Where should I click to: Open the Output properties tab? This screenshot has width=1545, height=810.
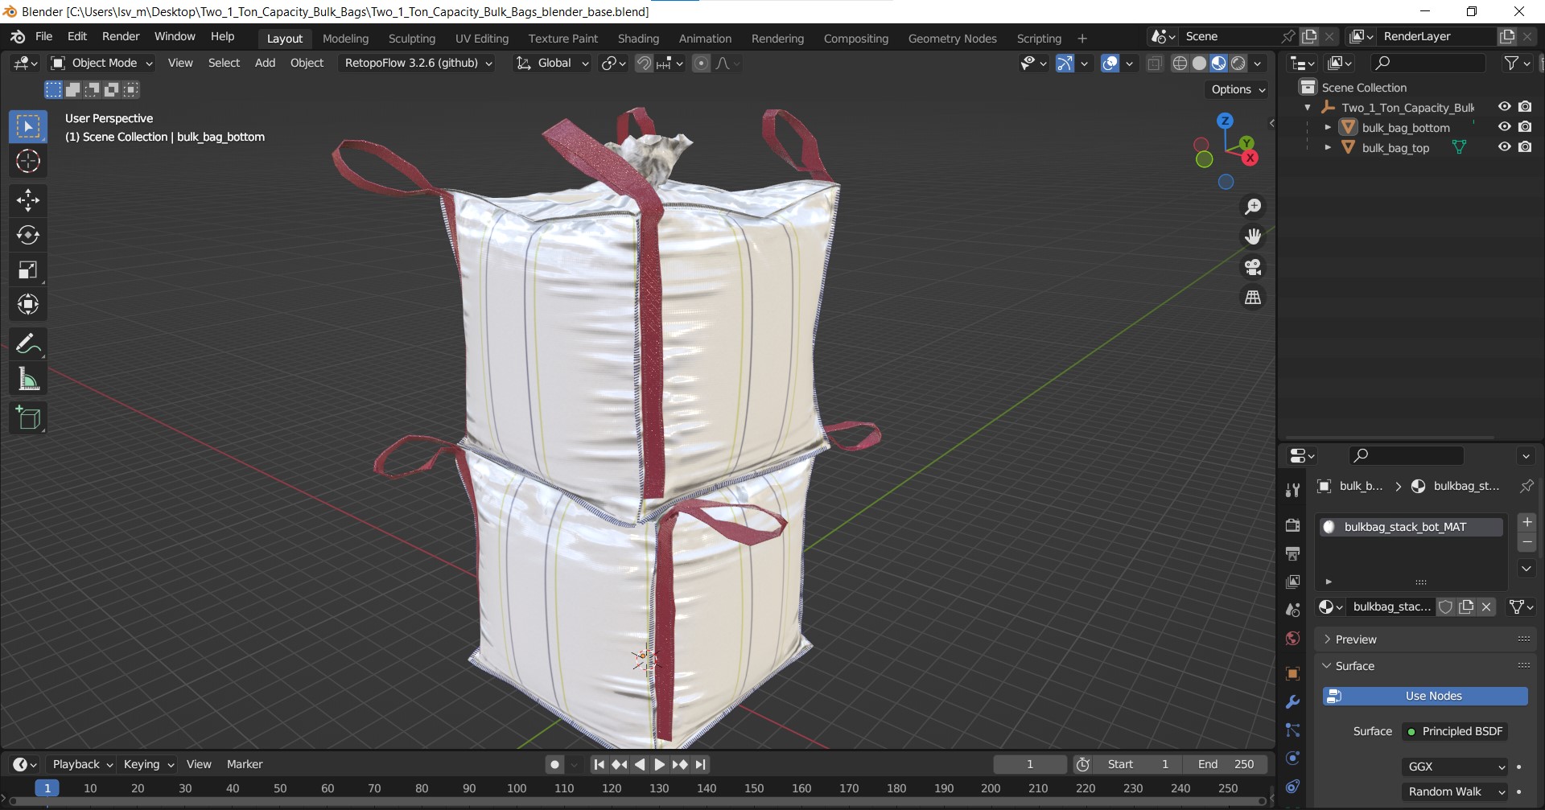[x=1292, y=553]
